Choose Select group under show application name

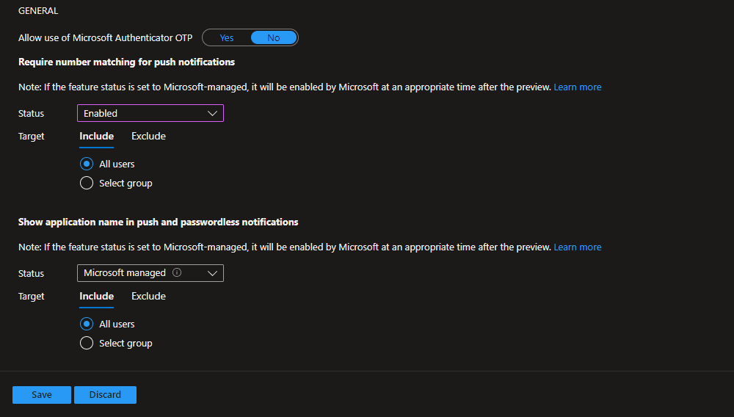[x=87, y=343]
